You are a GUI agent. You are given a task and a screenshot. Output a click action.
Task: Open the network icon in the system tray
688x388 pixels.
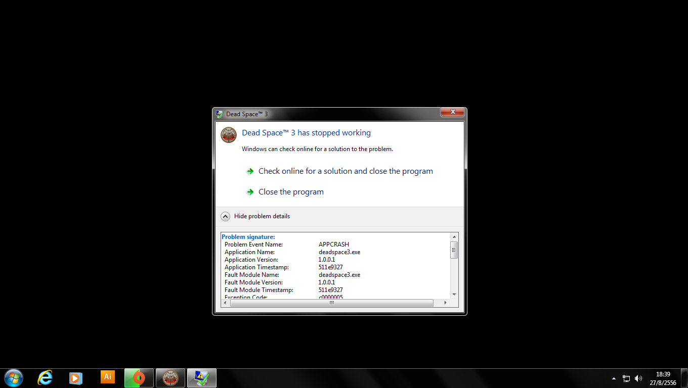[626, 378]
